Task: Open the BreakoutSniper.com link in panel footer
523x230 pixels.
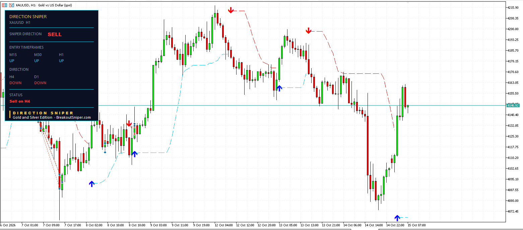Action: pos(74,117)
